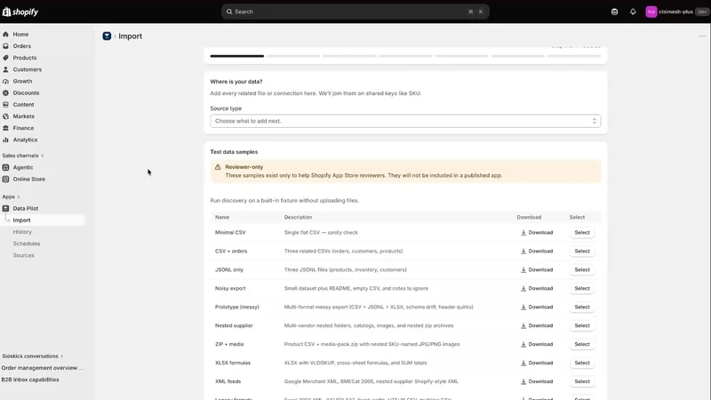Viewport: 711px width, 400px height.
Task: Download the CSV + orders sample
Action: pos(537,251)
